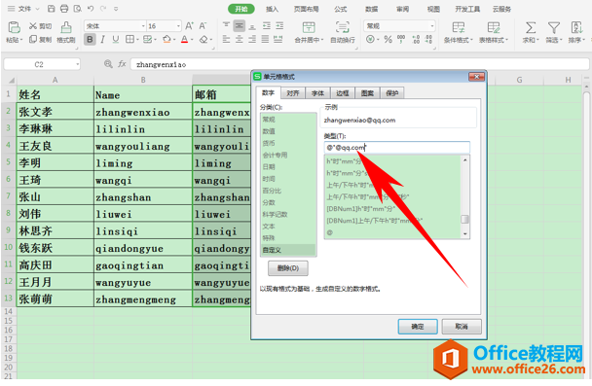This screenshot has width=592, height=386.
Task: Toggle Underline formatting button
Action: (116, 39)
